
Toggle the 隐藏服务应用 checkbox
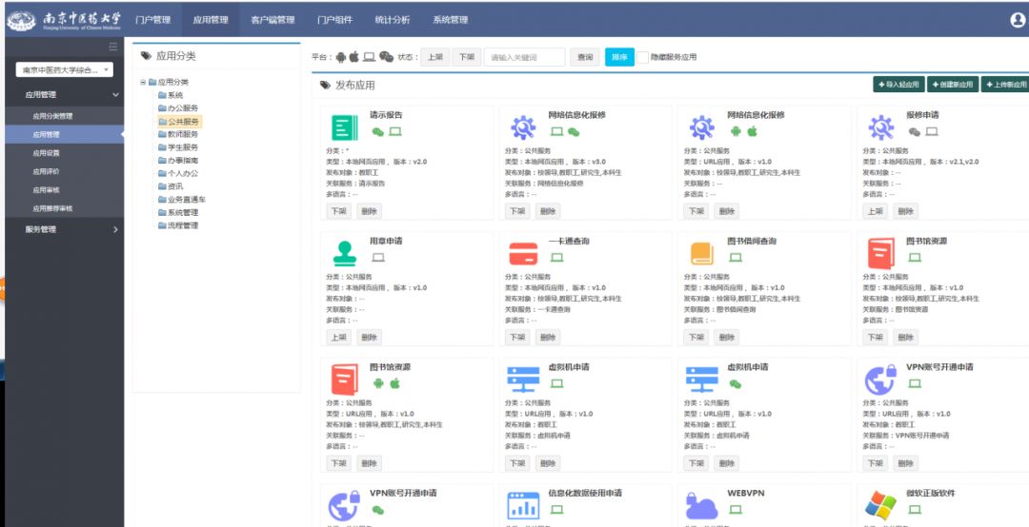tap(643, 57)
